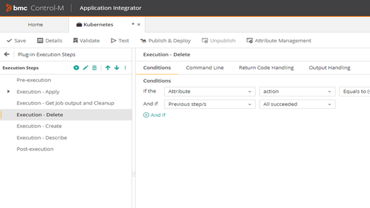
Task: Click the Execution Steps panel label
Action: (21, 68)
